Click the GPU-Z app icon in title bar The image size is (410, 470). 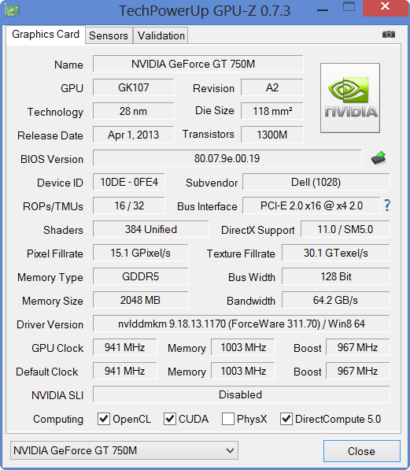click(13, 11)
